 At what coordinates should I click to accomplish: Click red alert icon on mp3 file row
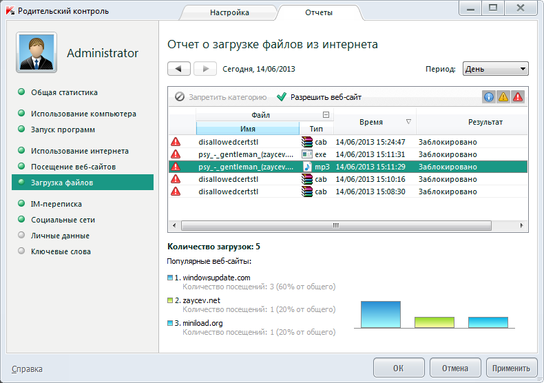tap(176, 167)
